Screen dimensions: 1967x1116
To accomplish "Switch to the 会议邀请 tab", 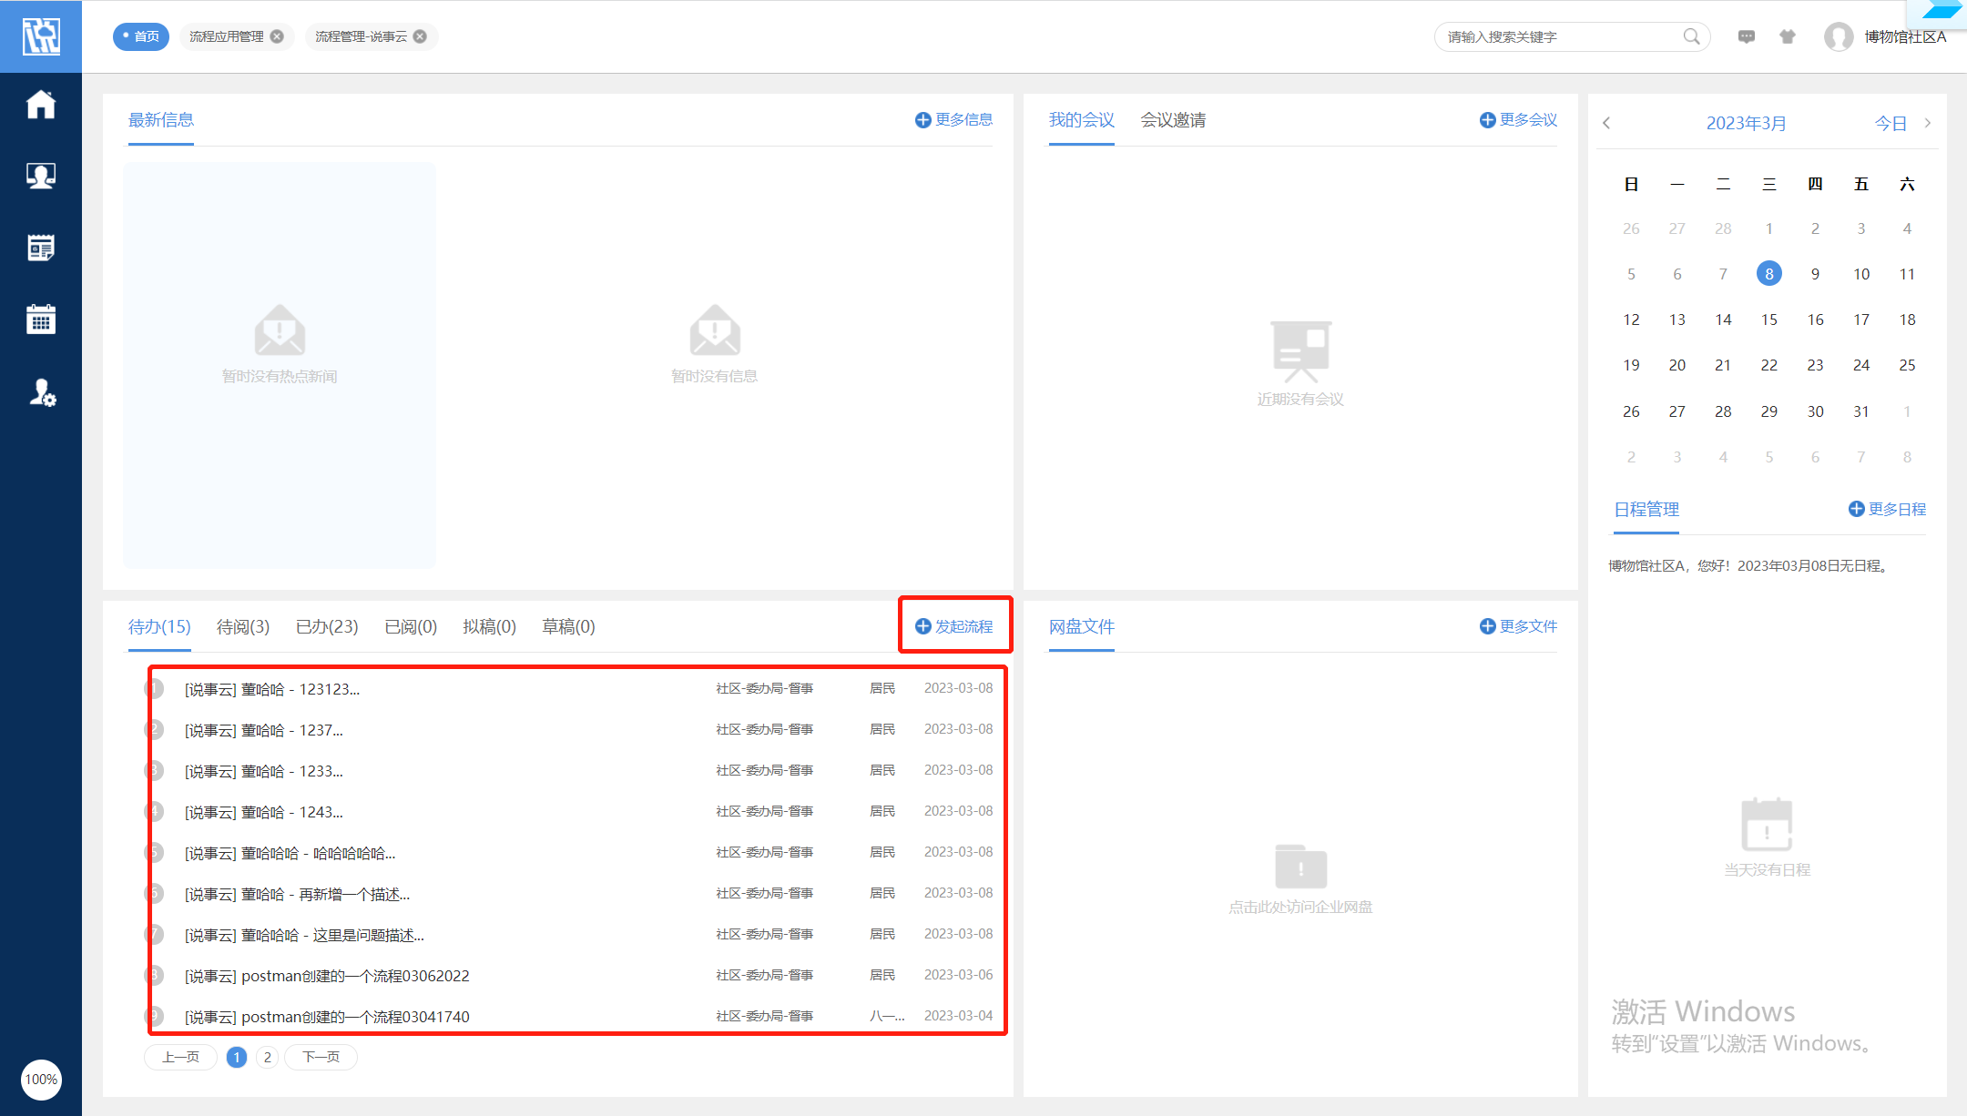I will coord(1173,120).
